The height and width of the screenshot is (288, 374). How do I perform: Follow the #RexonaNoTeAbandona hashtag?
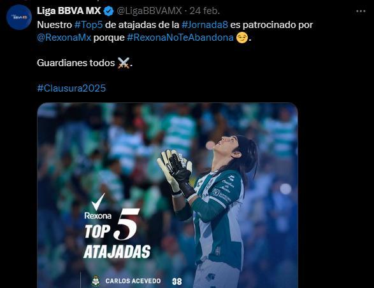[180, 38]
